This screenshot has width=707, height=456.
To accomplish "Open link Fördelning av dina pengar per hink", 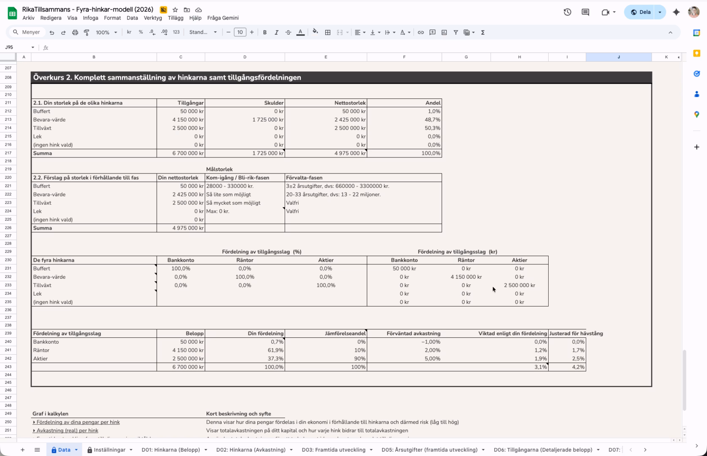I will [78, 422].
